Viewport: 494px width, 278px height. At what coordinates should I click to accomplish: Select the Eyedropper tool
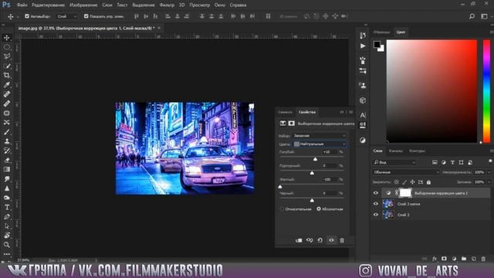[x=7, y=85]
